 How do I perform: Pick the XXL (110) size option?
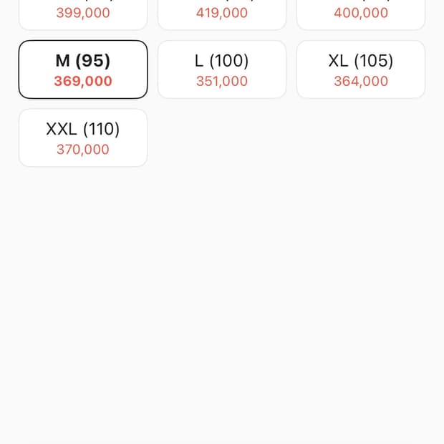83,138
